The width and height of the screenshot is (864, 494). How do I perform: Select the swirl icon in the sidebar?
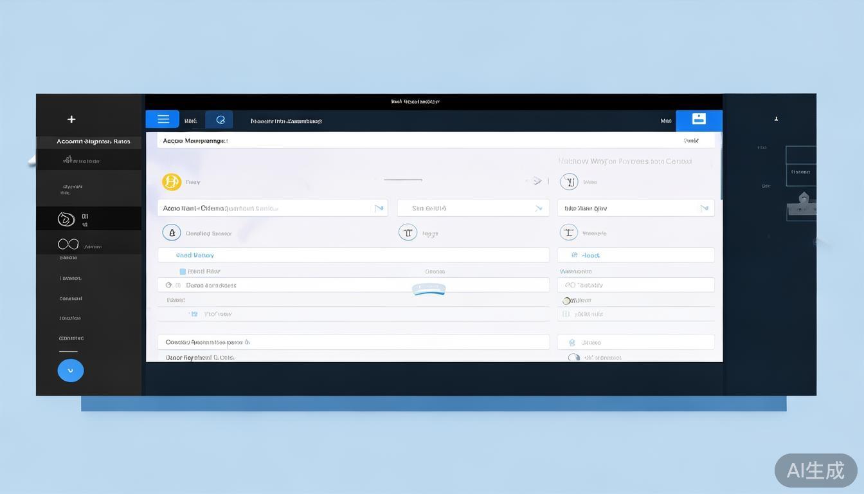point(66,219)
